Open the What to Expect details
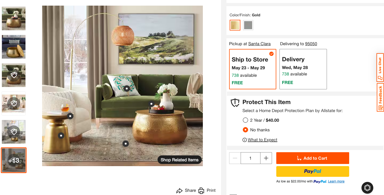The image size is (384, 195). point(262,140)
